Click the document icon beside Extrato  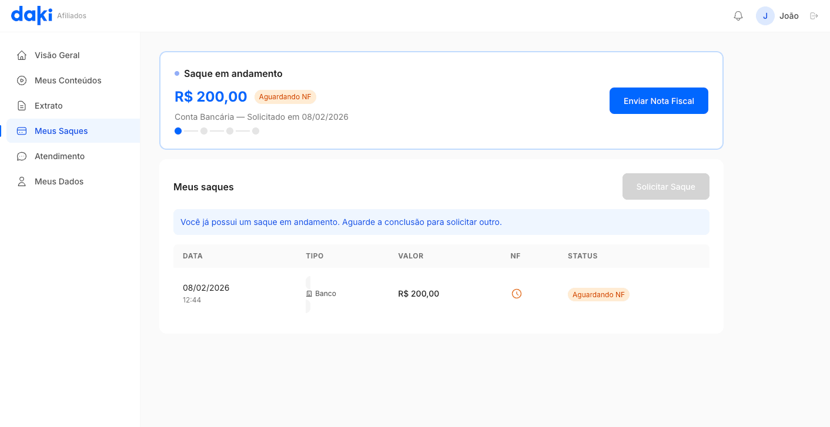[x=22, y=106]
